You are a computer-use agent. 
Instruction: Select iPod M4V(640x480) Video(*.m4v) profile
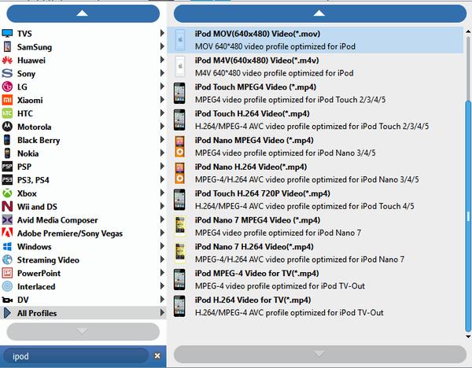(315, 67)
